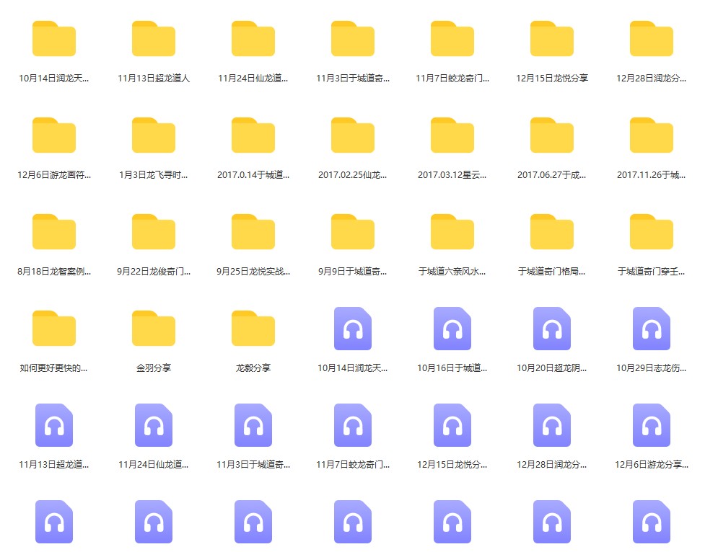Select the 10月16日于城道 audio file
The height and width of the screenshot is (552, 718).
[452, 329]
